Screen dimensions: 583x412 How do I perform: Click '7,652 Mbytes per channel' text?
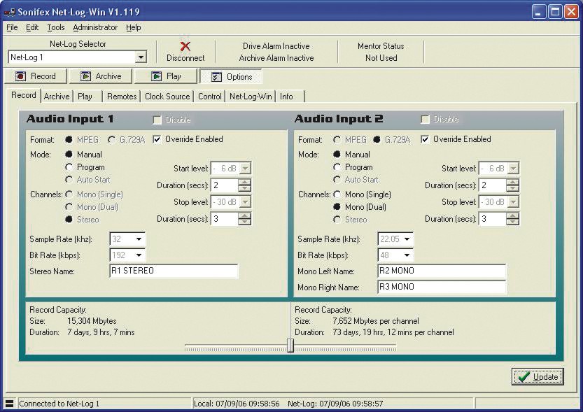tap(376, 321)
